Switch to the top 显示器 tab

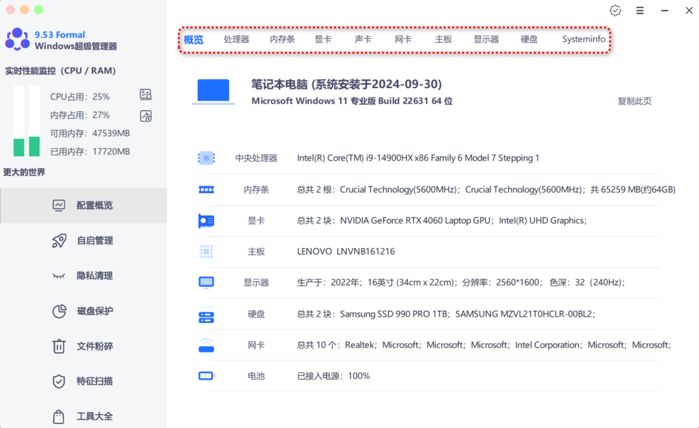[486, 39]
